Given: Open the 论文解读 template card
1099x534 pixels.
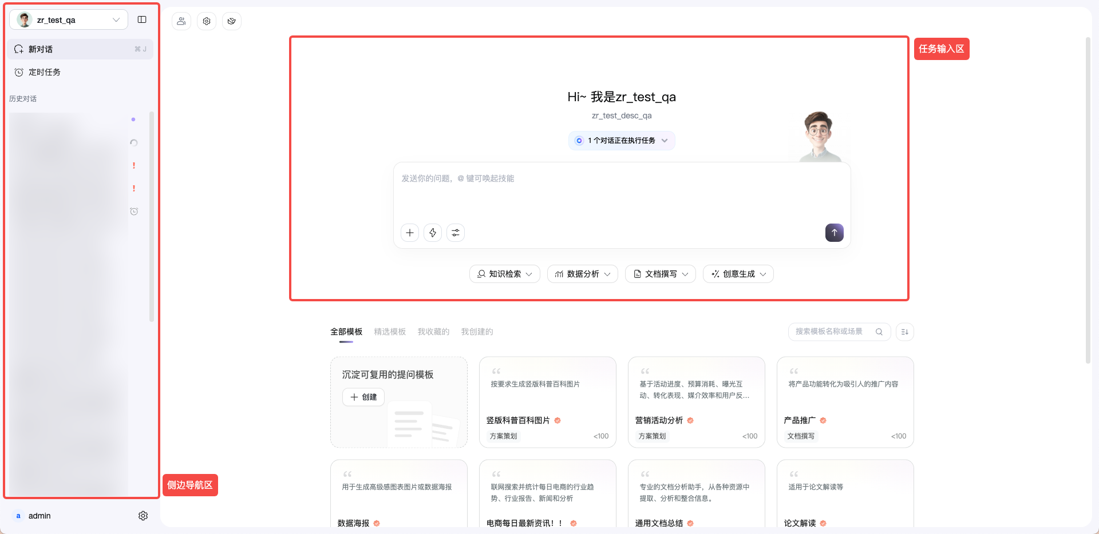Looking at the screenshot, I should [x=845, y=494].
